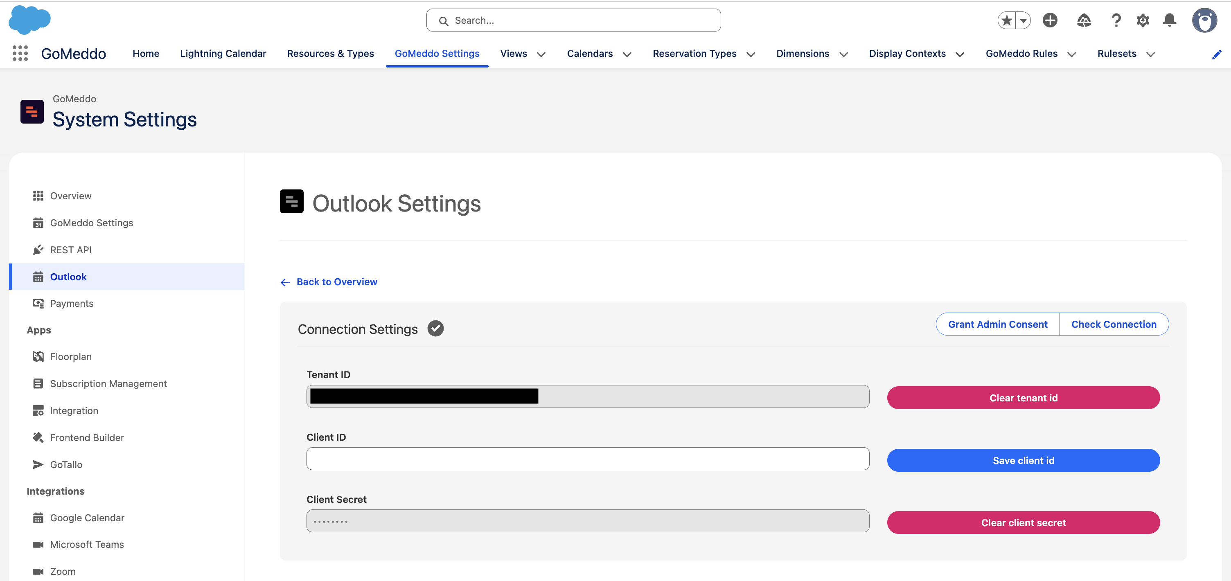Open the Help question mark icon
1231x581 pixels.
tap(1116, 20)
